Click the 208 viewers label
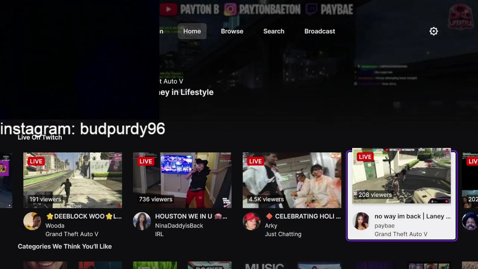Screen dimensions: 478x269 click(375, 195)
